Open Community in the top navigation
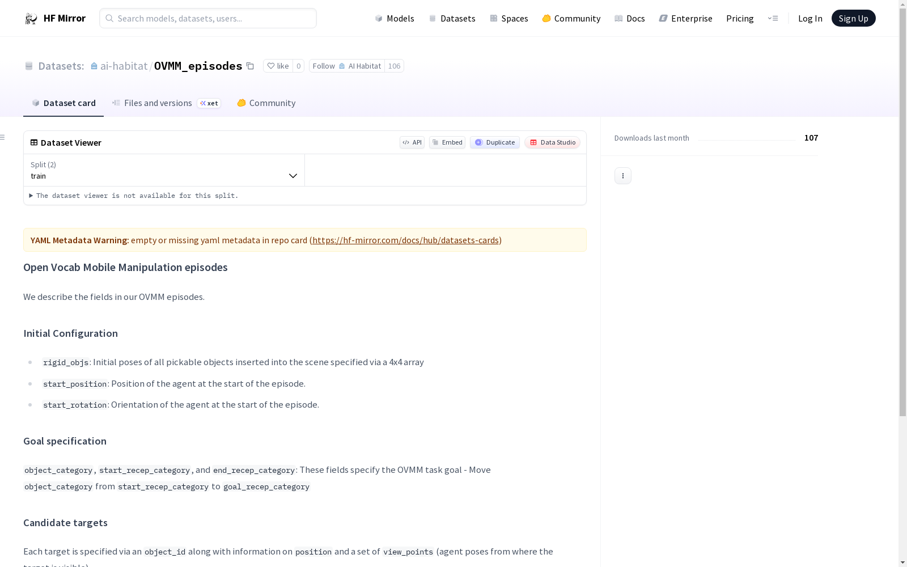Viewport: 907px width, 567px height. point(571,18)
